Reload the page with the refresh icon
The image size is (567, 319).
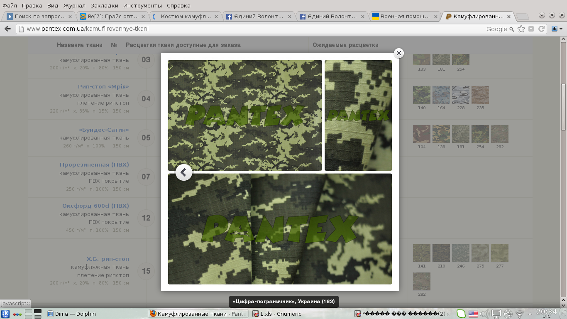(x=541, y=29)
